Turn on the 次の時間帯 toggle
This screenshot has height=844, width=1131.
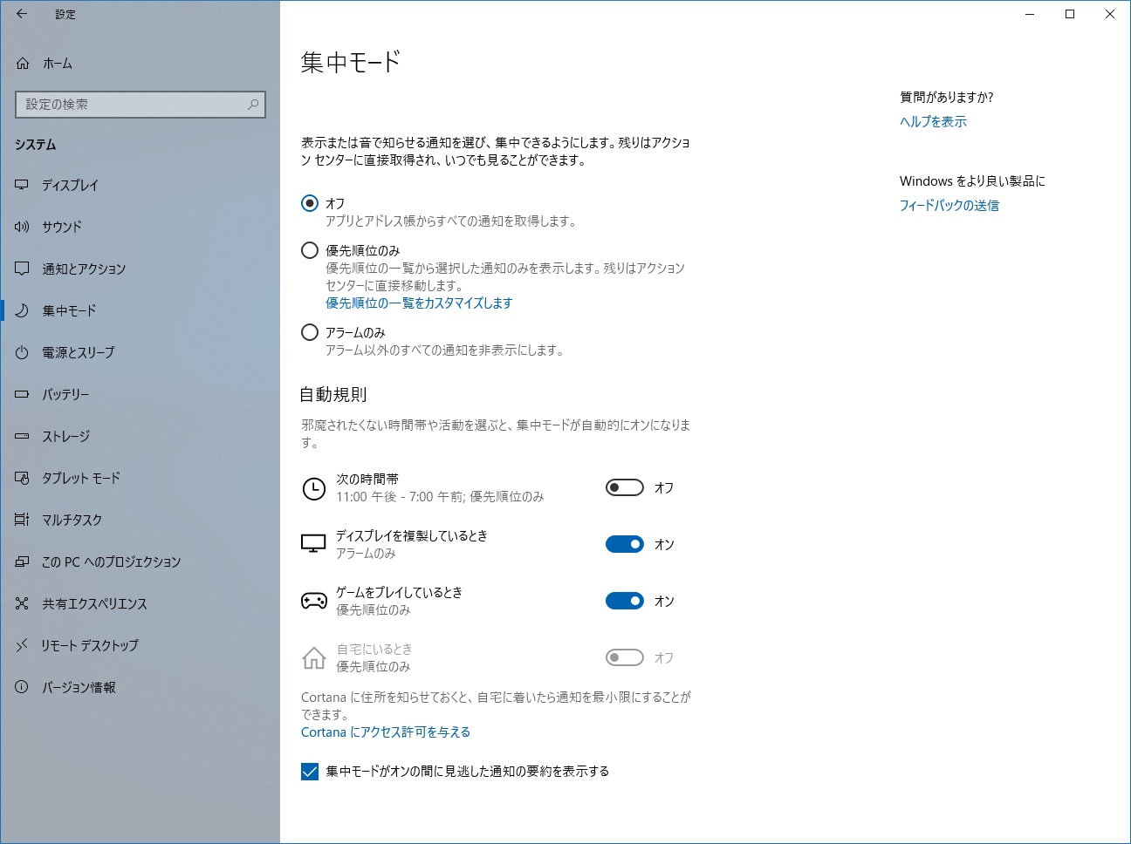[x=625, y=487]
